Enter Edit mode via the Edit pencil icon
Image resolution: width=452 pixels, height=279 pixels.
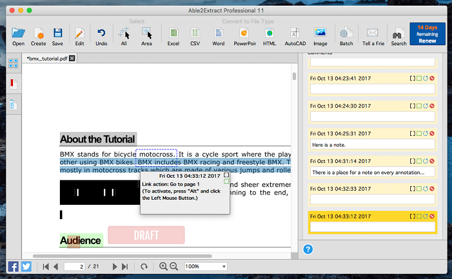80,37
